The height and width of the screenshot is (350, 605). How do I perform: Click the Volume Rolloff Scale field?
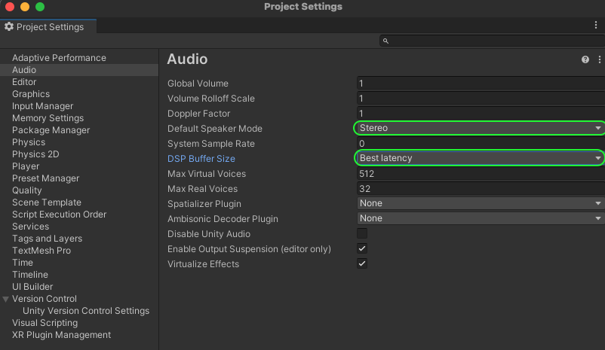[481, 98]
